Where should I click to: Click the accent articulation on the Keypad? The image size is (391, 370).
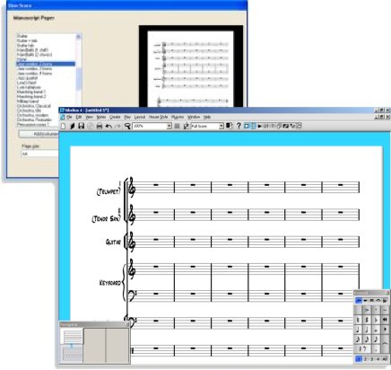pyautogui.click(x=367, y=310)
